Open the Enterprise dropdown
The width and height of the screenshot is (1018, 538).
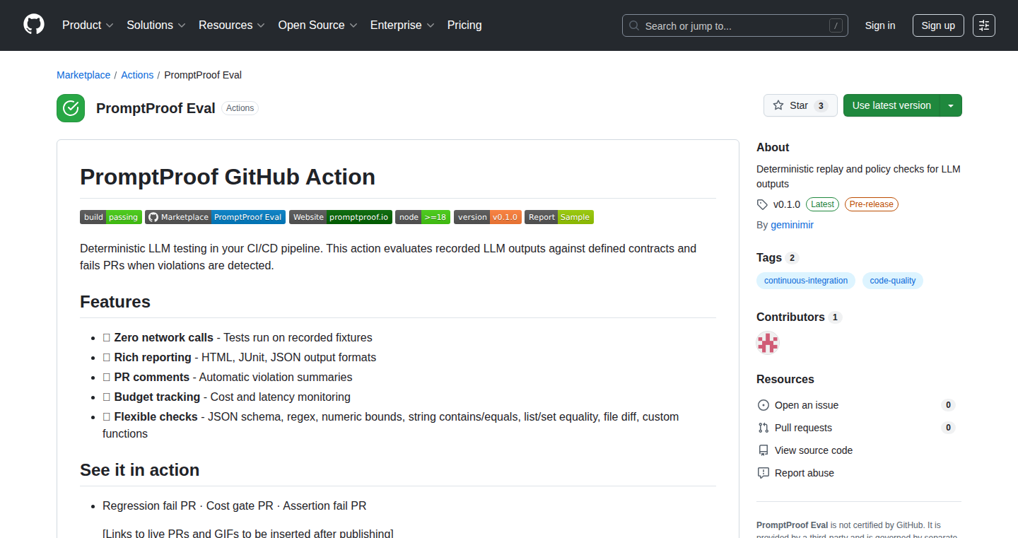coord(402,25)
